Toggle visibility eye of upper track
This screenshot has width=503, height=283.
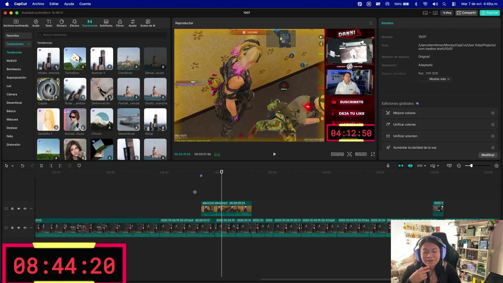pyautogui.click(x=18, y=209)
